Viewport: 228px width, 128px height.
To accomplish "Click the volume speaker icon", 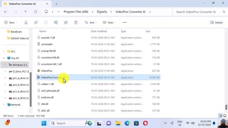I will [x=193, y=123].
